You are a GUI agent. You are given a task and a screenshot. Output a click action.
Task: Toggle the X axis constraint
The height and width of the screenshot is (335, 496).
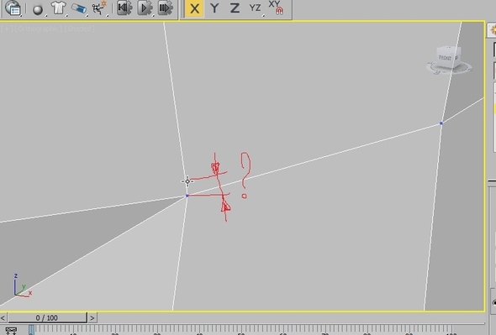[194, 8]
